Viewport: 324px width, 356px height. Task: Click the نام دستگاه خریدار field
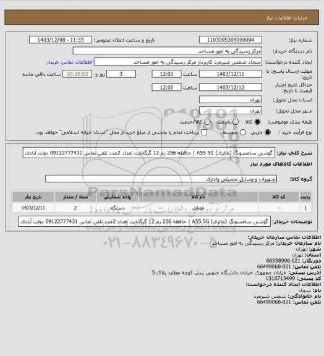tap(167, 51)
